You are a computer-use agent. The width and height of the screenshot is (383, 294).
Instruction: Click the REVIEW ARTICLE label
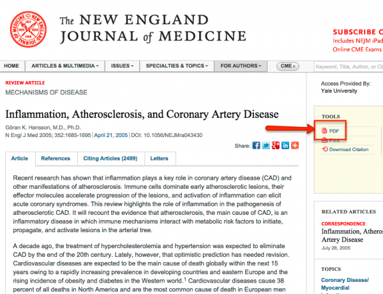[25, 83]
